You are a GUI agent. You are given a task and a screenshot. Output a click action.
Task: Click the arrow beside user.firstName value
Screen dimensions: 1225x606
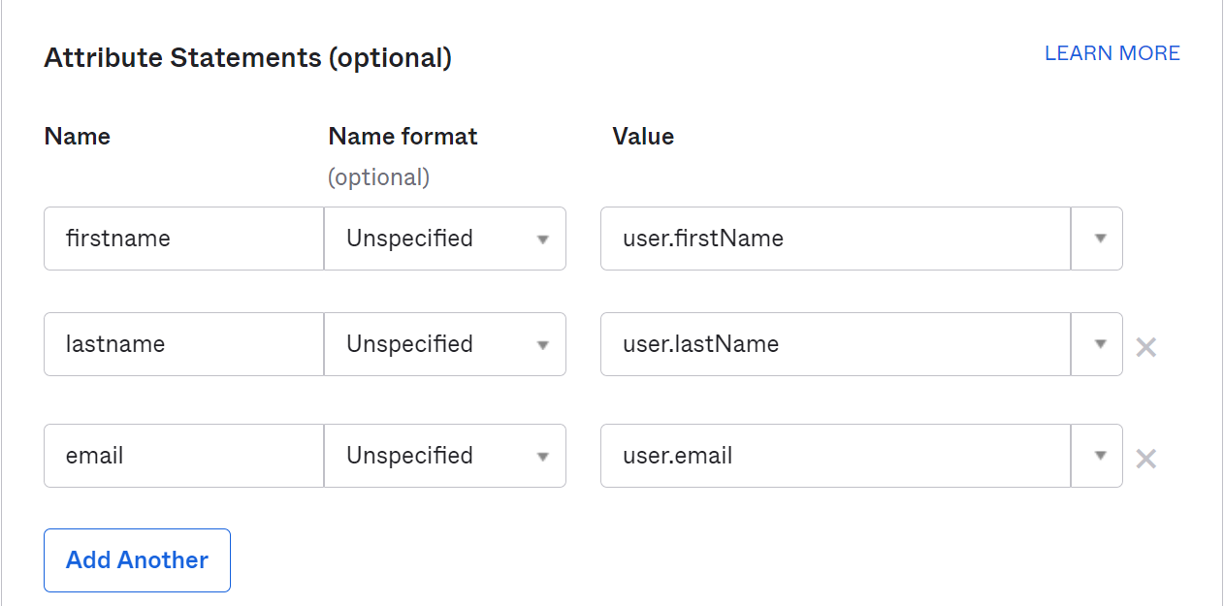(x=1099, y=239)
